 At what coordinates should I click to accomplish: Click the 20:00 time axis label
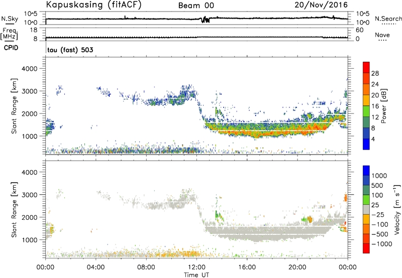pyautogui.click(x=297, y=267)
